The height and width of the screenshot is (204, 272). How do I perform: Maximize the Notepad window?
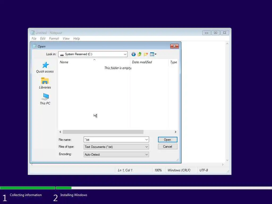click(x=215, y=33)
